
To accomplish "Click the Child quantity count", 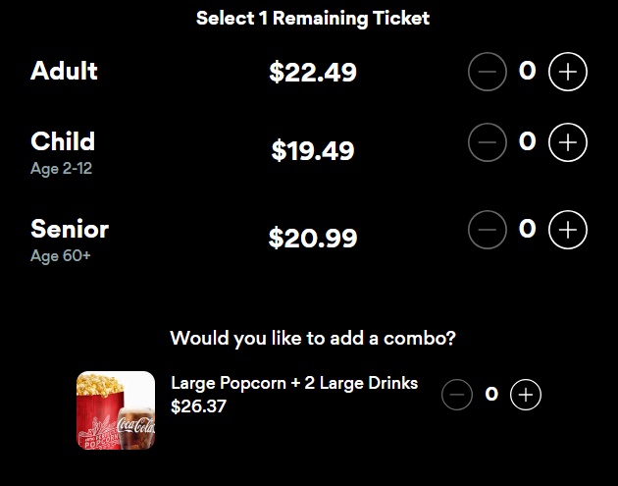I will coord(527,141).
